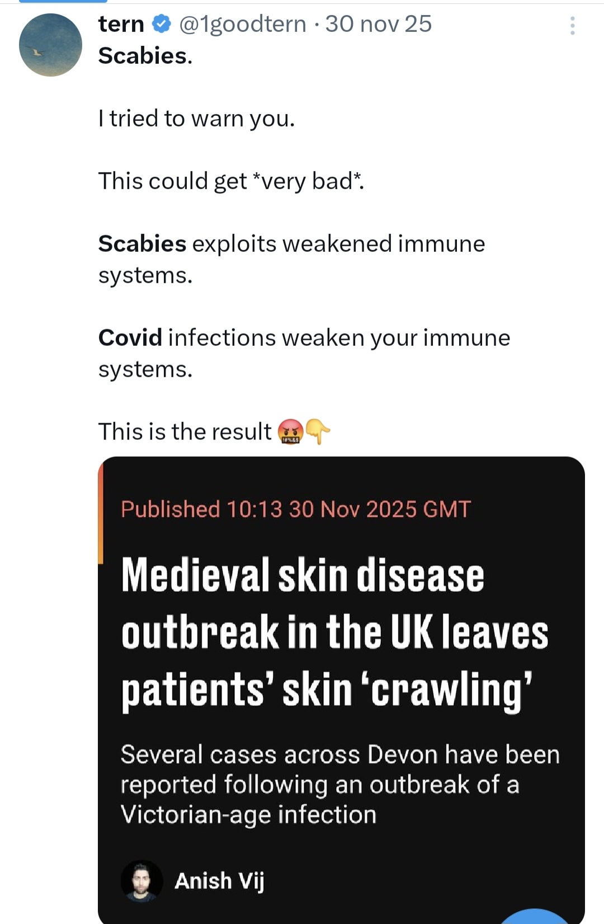Viewport: 604px width, 924px height.
Task: Click the "This could get *very bad*" line
Action: click(x=231, y=181)
